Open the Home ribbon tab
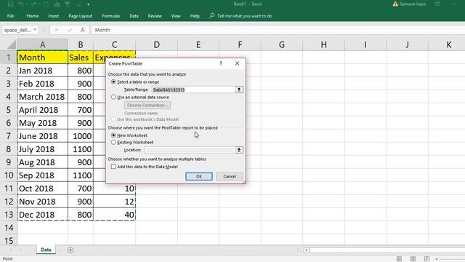The height and width of the screenshot is (262, 465). click(x=32, y=16)
